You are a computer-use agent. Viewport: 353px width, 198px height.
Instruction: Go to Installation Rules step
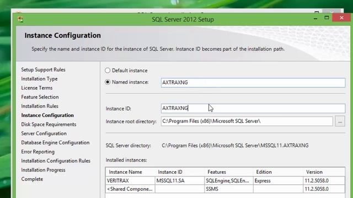click(x=40, y=106)
